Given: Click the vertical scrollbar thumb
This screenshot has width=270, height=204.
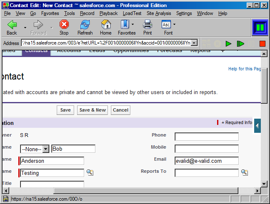Looking at the screenshot, I should (x=264, y=85).
